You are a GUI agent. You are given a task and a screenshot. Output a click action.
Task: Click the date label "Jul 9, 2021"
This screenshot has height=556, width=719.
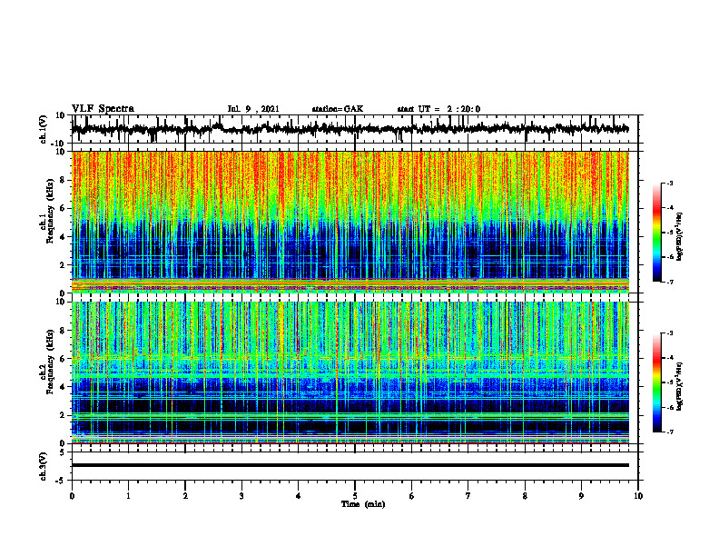[253, 109]
